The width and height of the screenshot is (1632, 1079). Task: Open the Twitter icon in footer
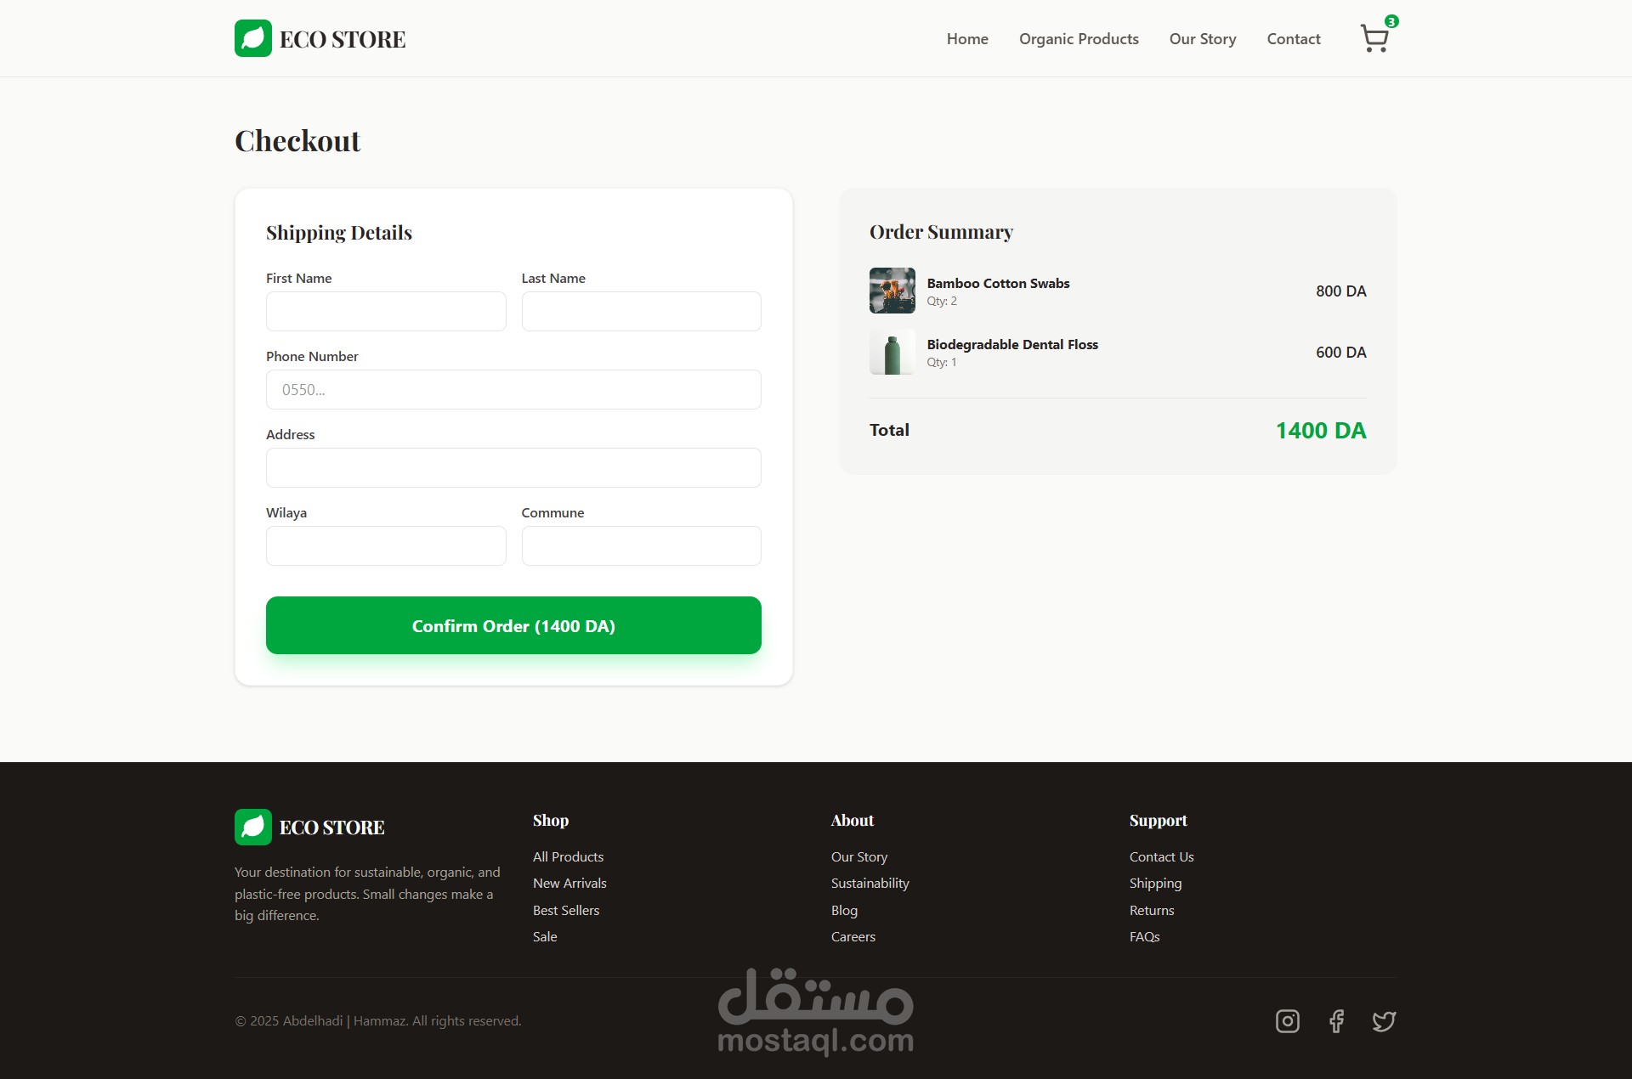click(x=1384, y=1020)
